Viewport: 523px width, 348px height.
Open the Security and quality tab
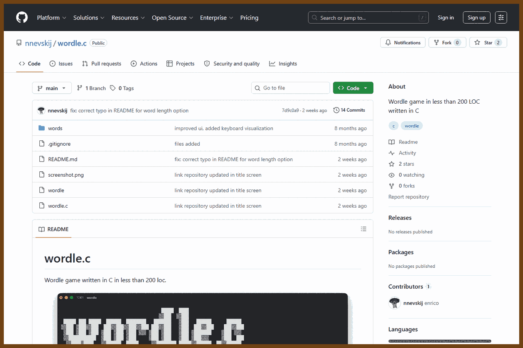[232, 63]
